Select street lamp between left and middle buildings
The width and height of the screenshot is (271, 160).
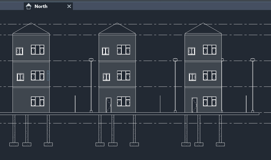click(x=91, y=86)
